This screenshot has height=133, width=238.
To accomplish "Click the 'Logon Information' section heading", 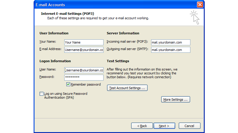I will 55,61.
